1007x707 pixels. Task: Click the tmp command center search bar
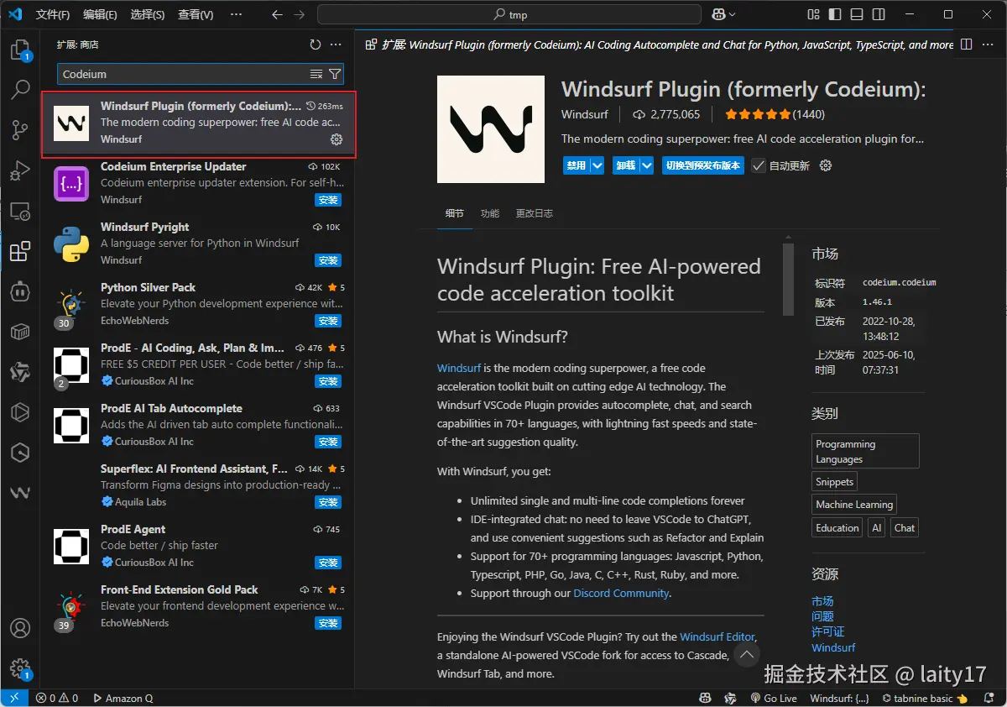(x=509, y=14)
